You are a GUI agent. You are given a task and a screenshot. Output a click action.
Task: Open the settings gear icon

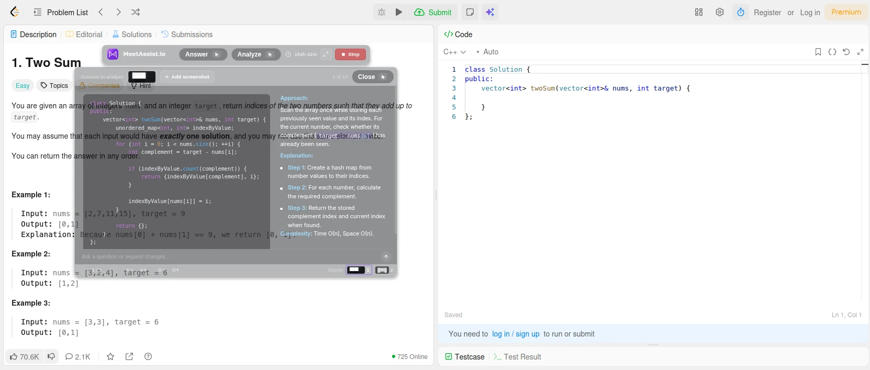tap(720, 12)
